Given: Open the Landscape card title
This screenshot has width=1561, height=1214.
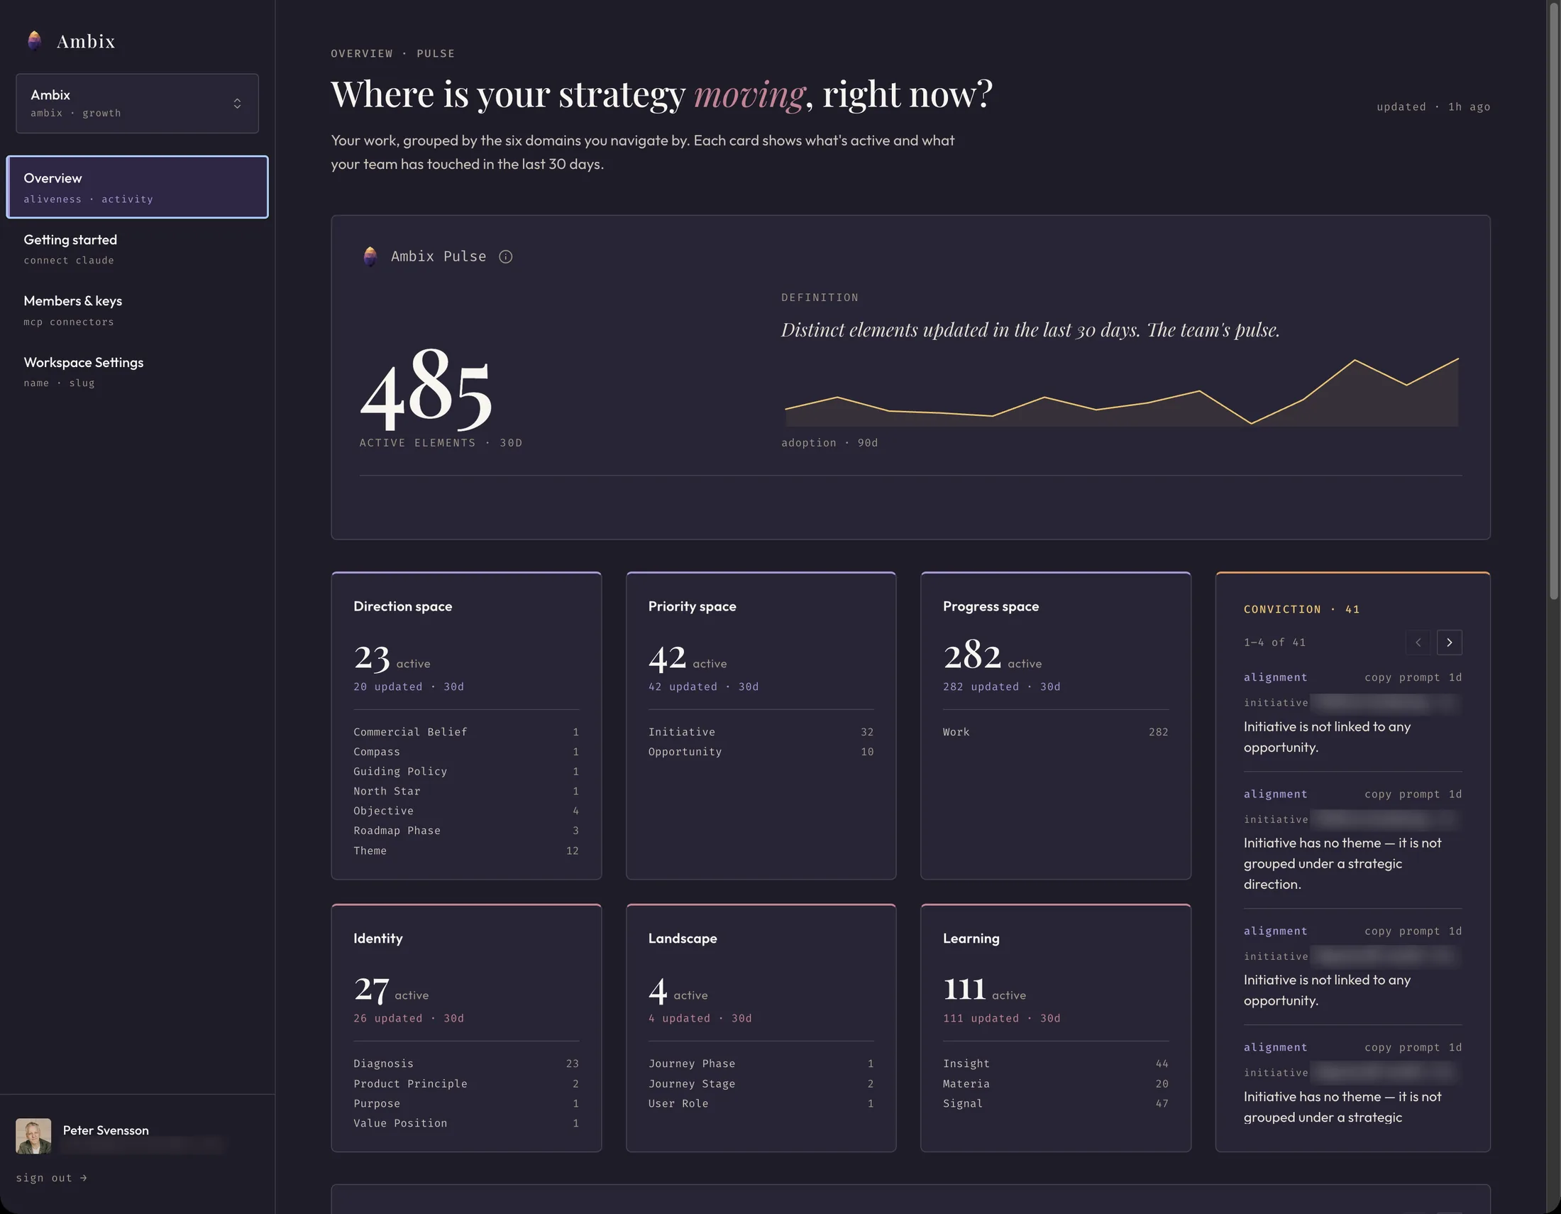Looking at the screenshot, I should (x=683, y=938).
